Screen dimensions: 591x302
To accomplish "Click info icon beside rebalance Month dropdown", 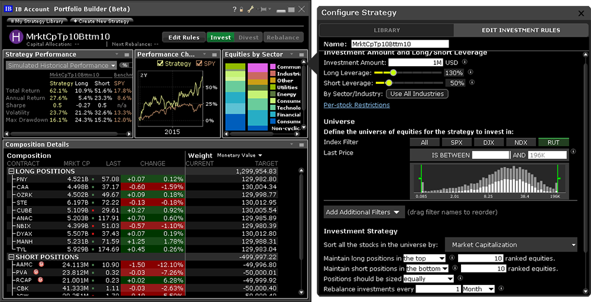I will click(x=501, y=288).
